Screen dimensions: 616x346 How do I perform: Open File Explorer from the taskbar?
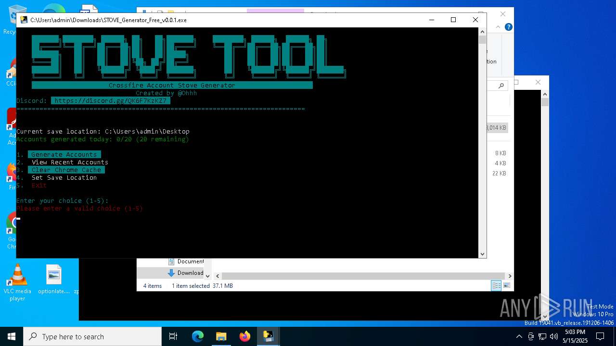click(221, 336)
